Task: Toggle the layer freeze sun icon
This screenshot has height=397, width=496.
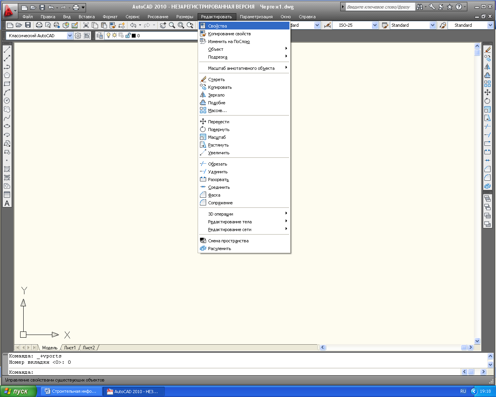Action: (x=115, y=35)
